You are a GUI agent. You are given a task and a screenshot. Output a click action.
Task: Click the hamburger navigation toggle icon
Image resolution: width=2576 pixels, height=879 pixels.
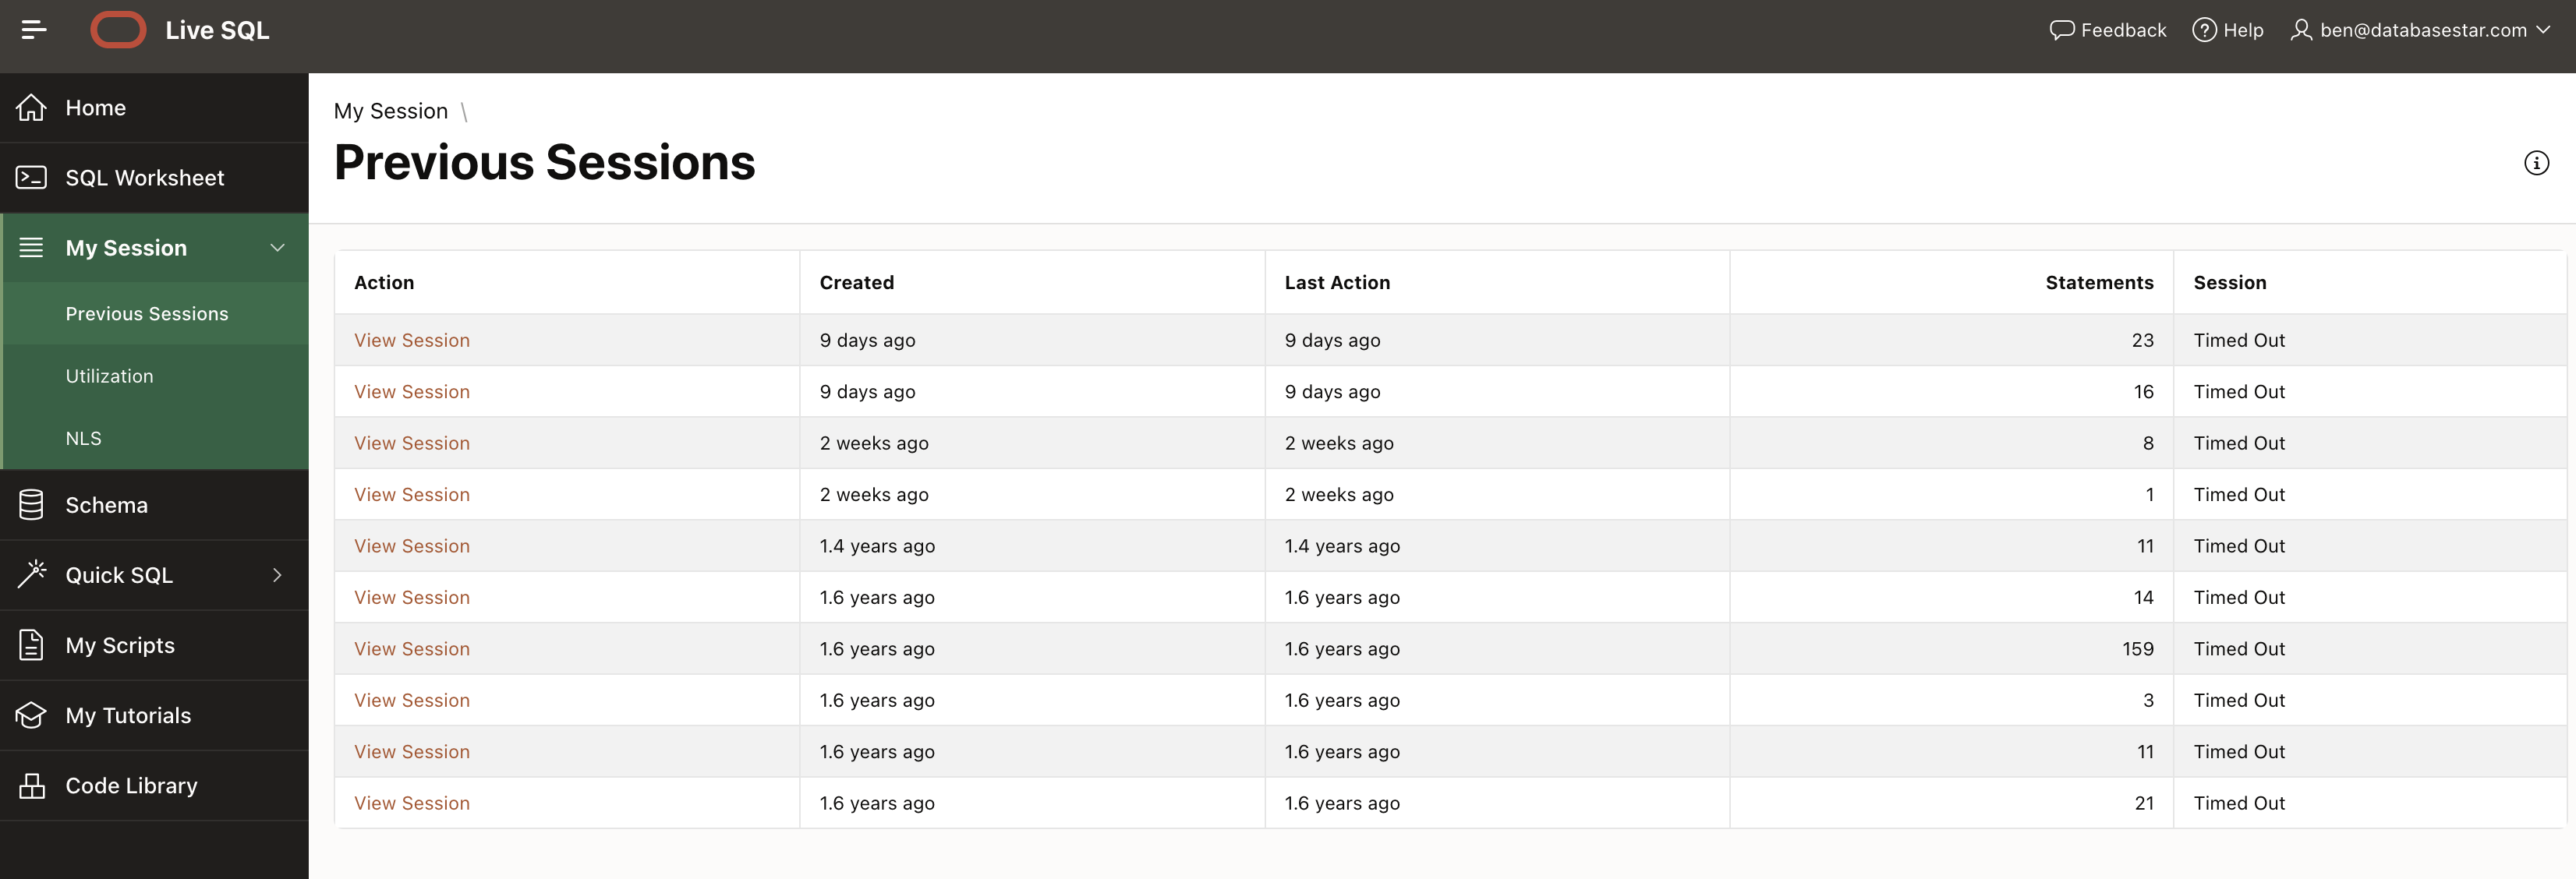[x=33, y=30]
